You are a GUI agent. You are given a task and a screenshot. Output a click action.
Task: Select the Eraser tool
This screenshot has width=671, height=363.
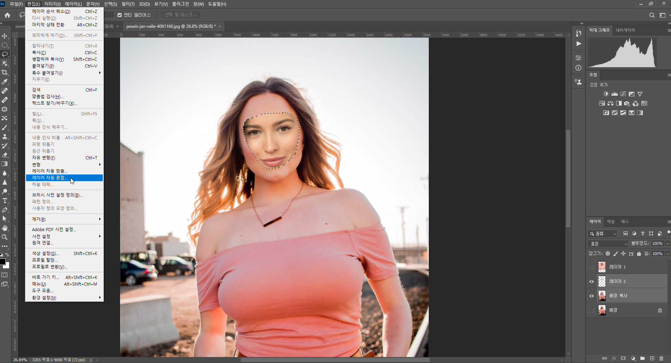point(5,155)
